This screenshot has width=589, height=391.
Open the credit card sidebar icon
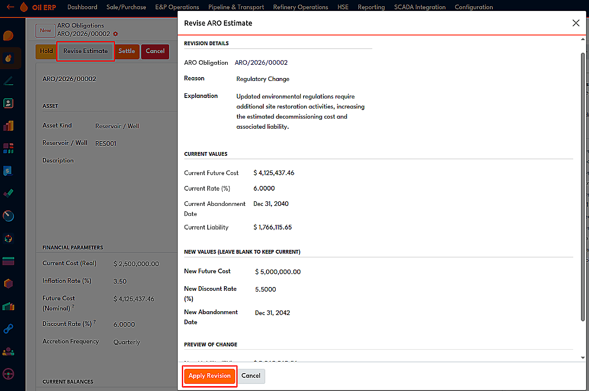8,261
